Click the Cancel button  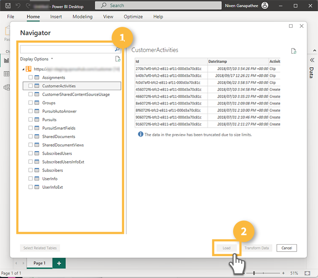point(286,248)
